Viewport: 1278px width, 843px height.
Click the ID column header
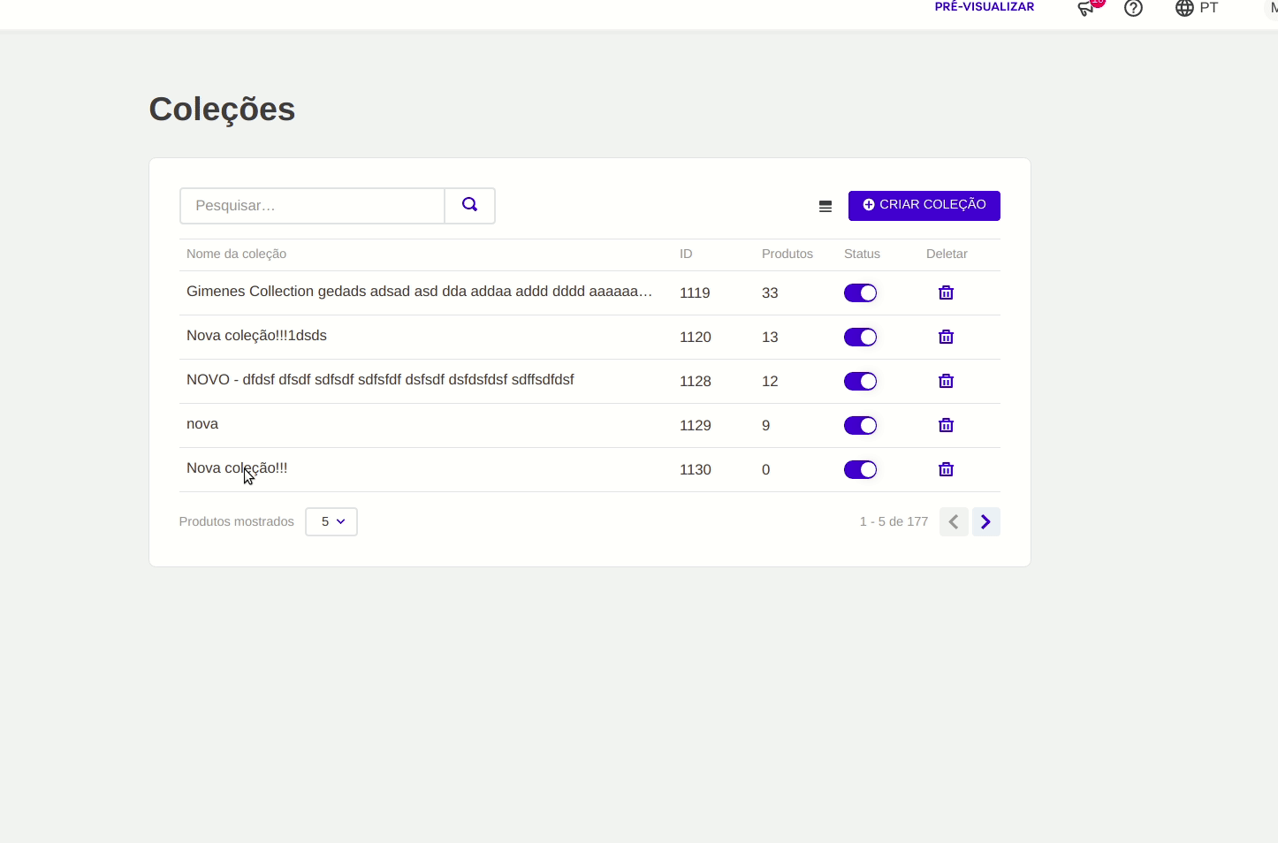[x=686, y=254]
